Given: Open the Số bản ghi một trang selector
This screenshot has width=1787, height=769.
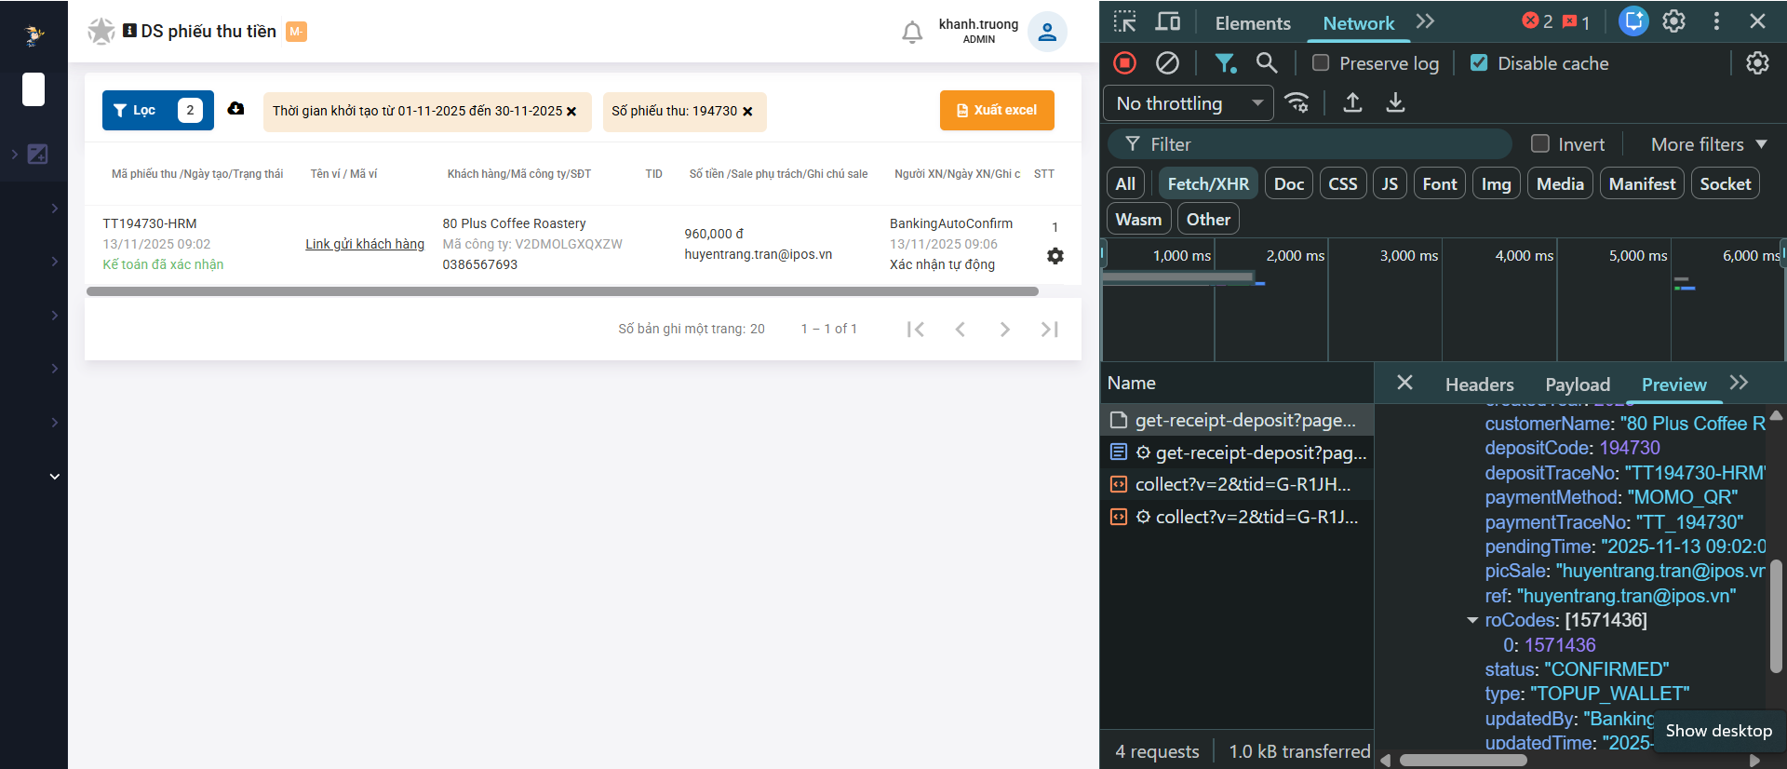Looking at the screenshot, I should click(692, 329).
